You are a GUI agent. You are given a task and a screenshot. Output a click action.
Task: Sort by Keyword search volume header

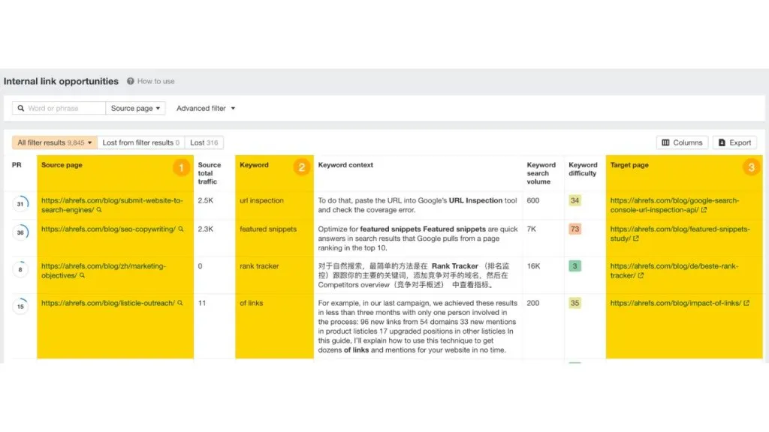[541, 173]
